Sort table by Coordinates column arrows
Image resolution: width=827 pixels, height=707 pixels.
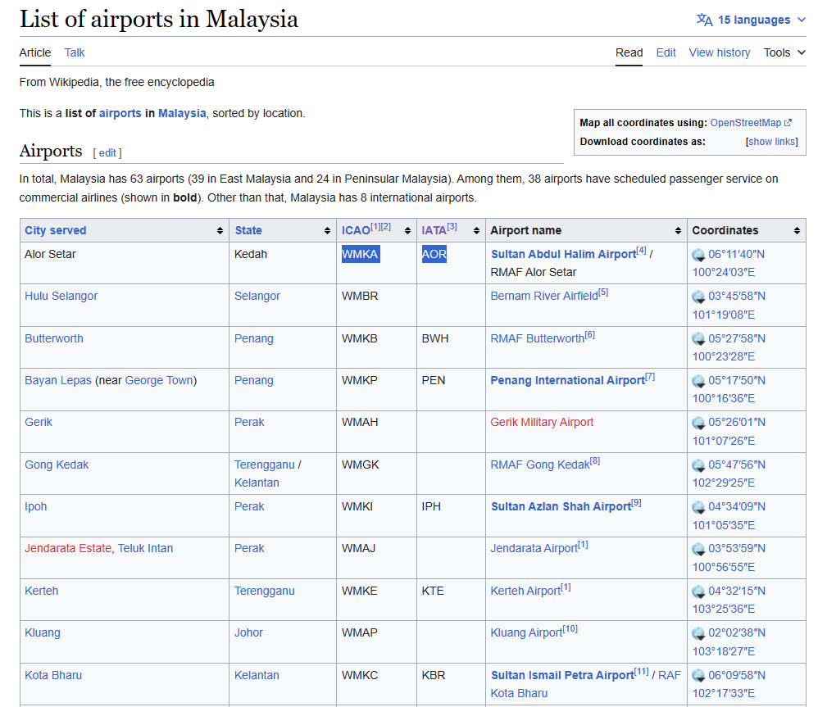[x=796, y=231]
